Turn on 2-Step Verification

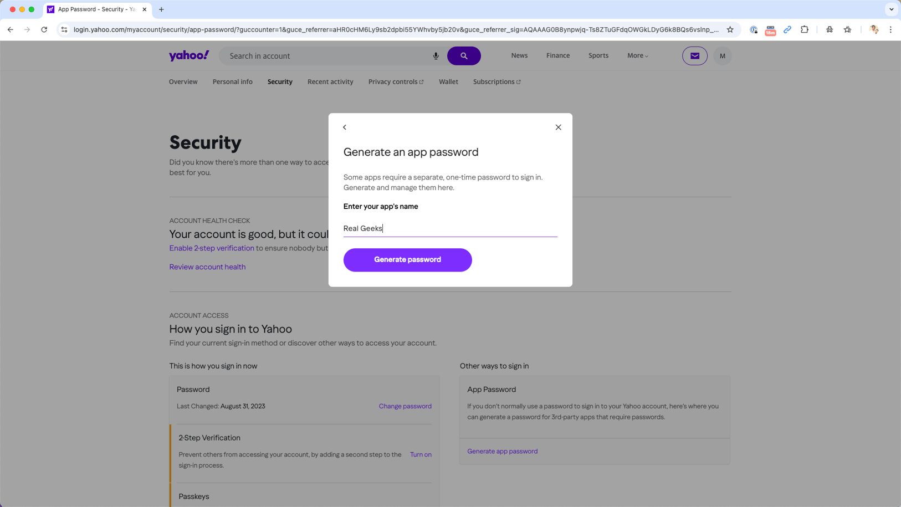(x=421, y=454)
